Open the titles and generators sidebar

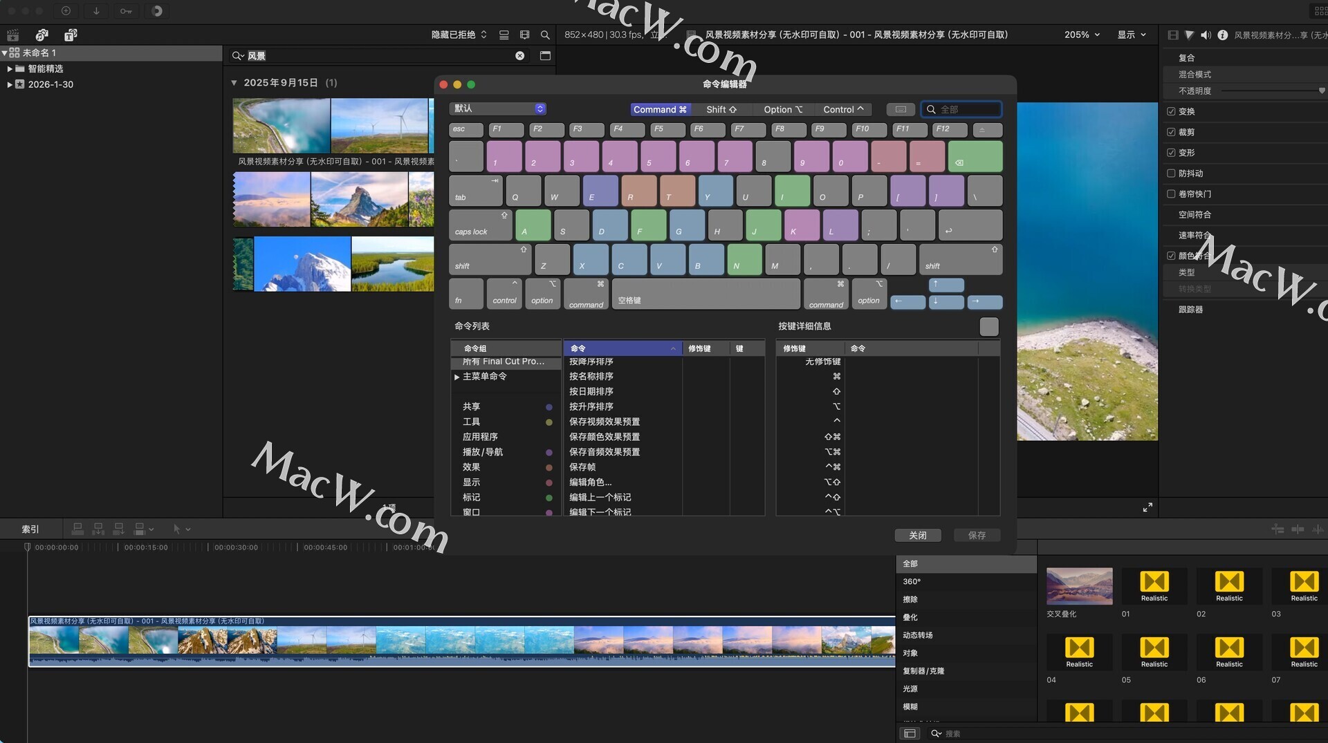[x=71, y=35]
